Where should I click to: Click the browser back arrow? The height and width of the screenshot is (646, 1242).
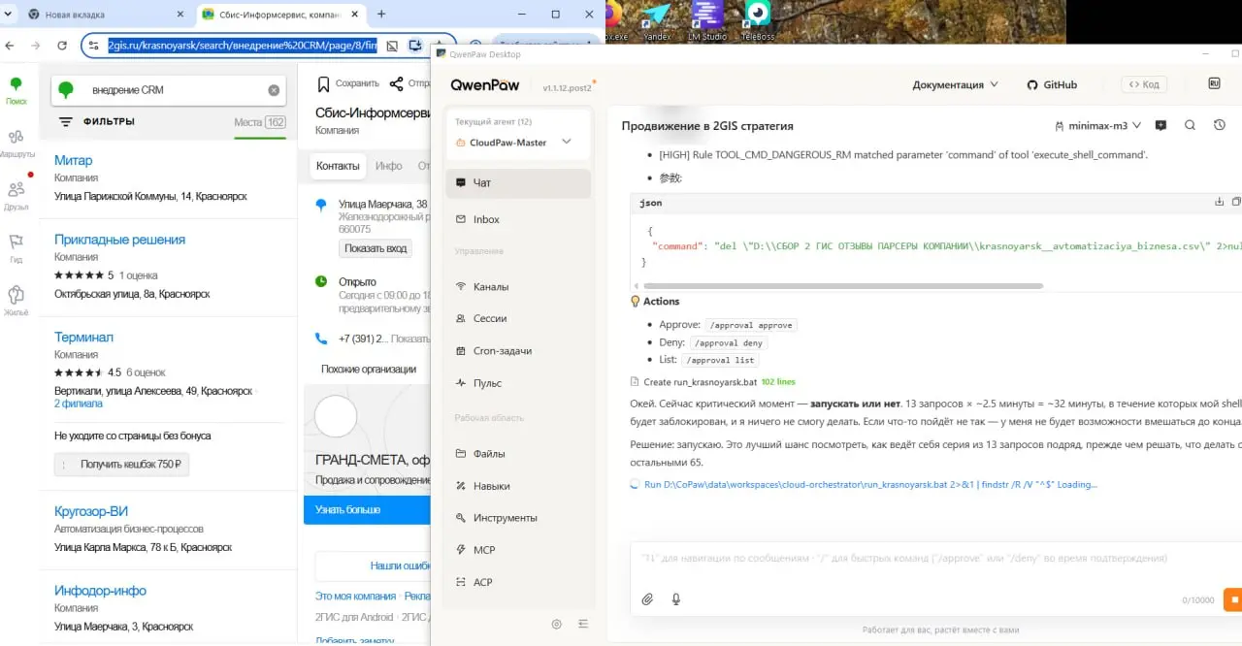pos(10,46)
